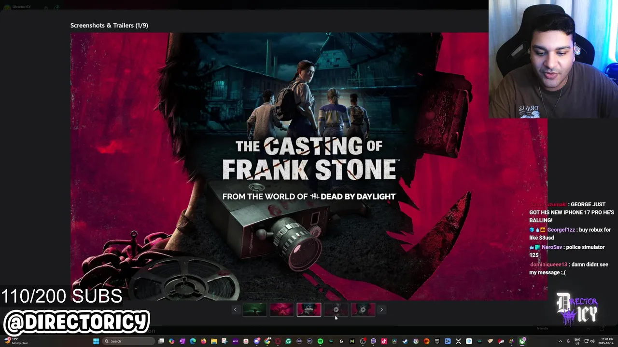The image size is (618, 347).
Task: Open Firefox from the taskbar
Action: pyautogui.click(x=203, y=341)
